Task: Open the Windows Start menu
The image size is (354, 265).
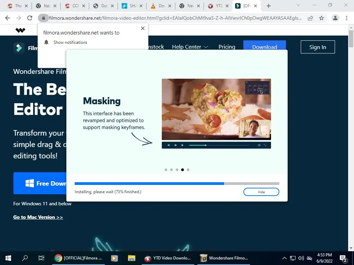Action: point(8,258)
